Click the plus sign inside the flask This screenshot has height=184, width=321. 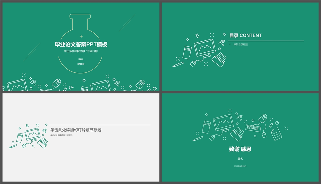(81, 36)
